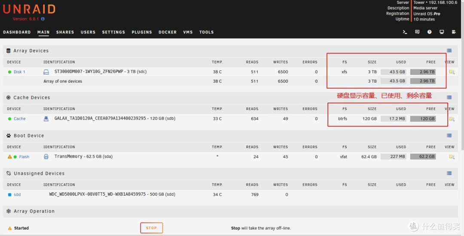Open the terminal icon in header
The height and width of the screenshot is (236, 464).
click(x=405, y=32)
